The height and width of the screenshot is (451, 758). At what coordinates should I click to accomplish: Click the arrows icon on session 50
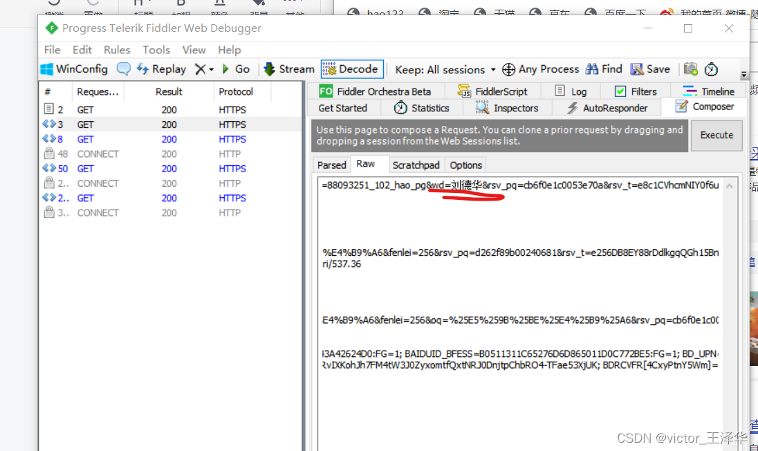49,168
